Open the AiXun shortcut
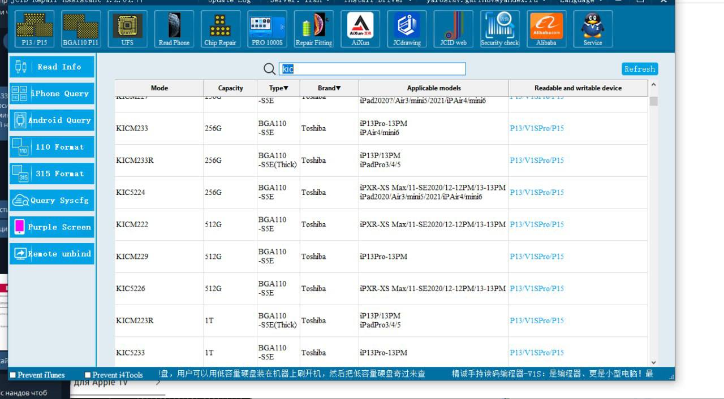This screenshot has height=399, width=724. pyautogui.click(x=360, y=29)
